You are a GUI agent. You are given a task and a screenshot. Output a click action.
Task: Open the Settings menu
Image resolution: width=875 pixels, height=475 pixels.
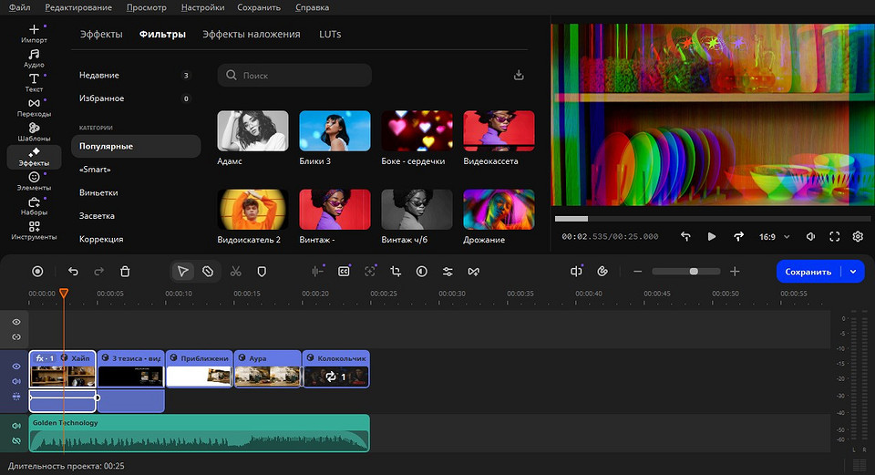[202, 7]
